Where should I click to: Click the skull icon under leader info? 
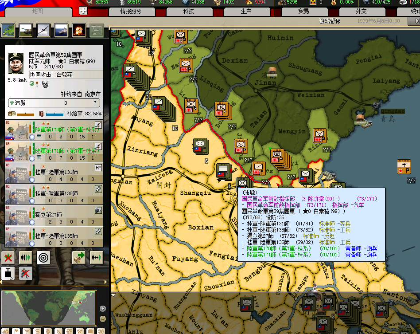[45, 84]
